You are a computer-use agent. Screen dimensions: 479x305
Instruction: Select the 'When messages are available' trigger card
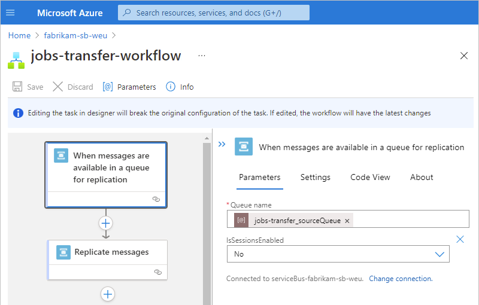click(106, 175)
